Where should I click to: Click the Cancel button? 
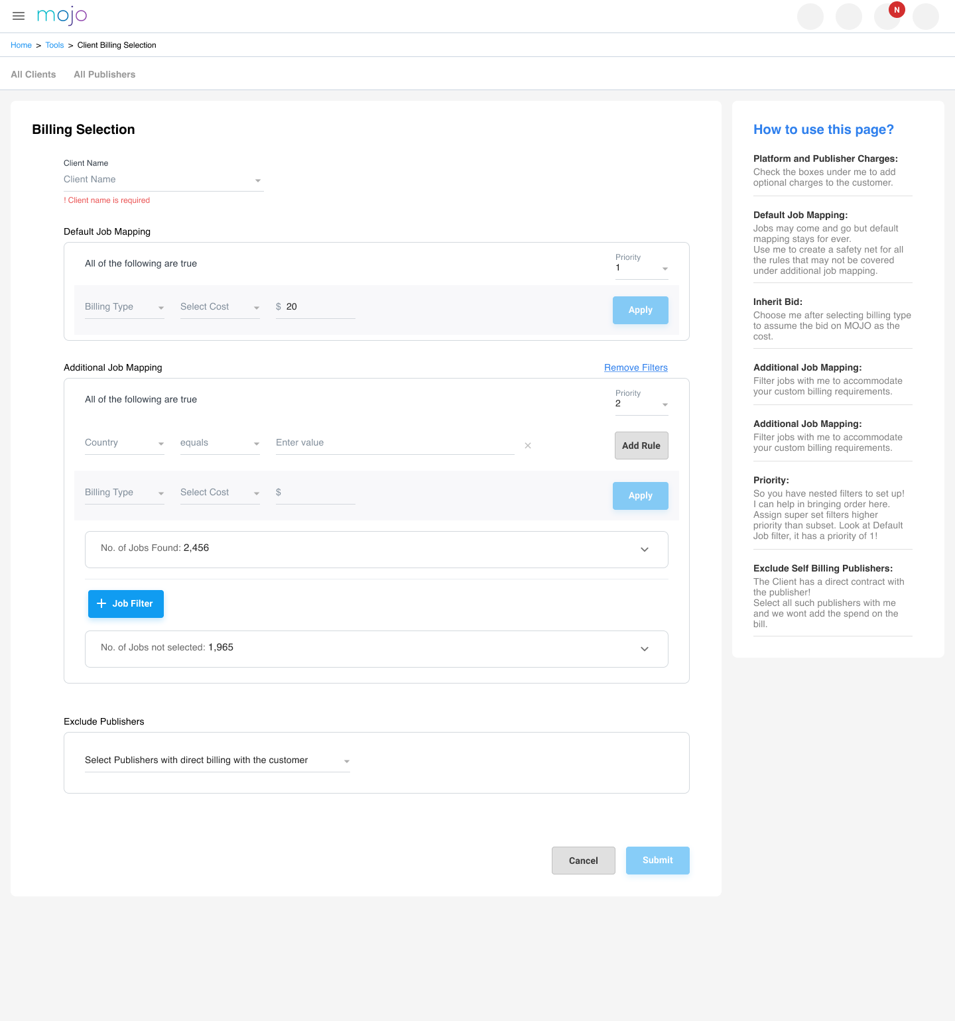click(x=583, y=861)
